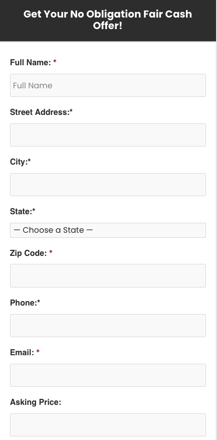Click the "Asking Price:" label
This screenshot has width=217, height=440.
pyautogui.click(x=36, y=402)
